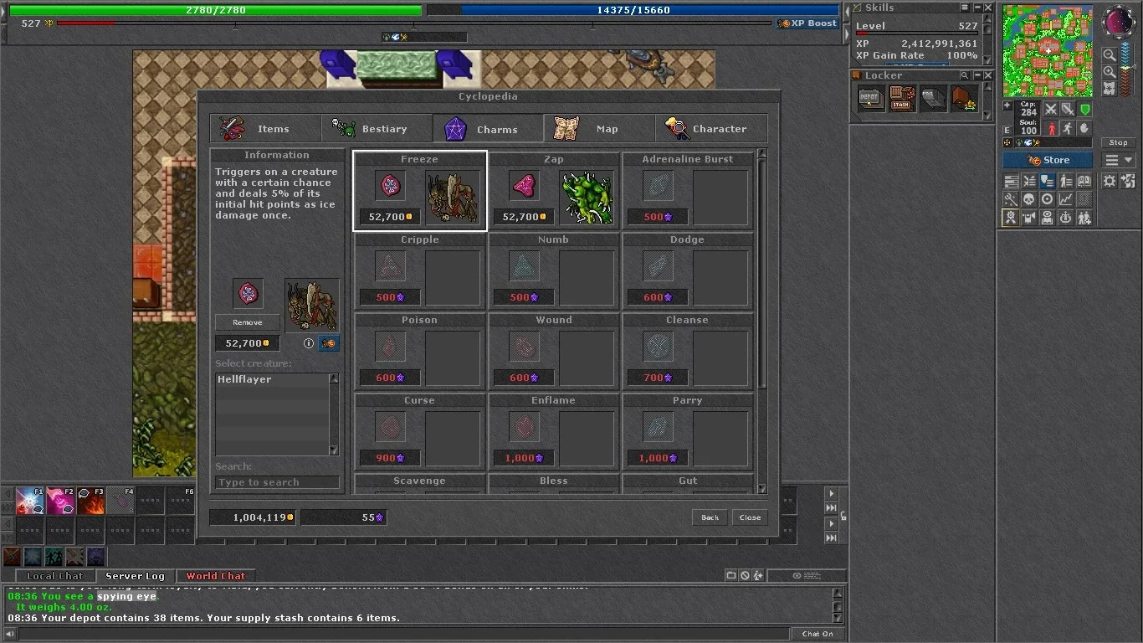The width and height of the screenshot is (1143, 643).
Task: Click the Hellflayer creature image under Freeze
Action: pyautogui.click(x=453, y=198)
